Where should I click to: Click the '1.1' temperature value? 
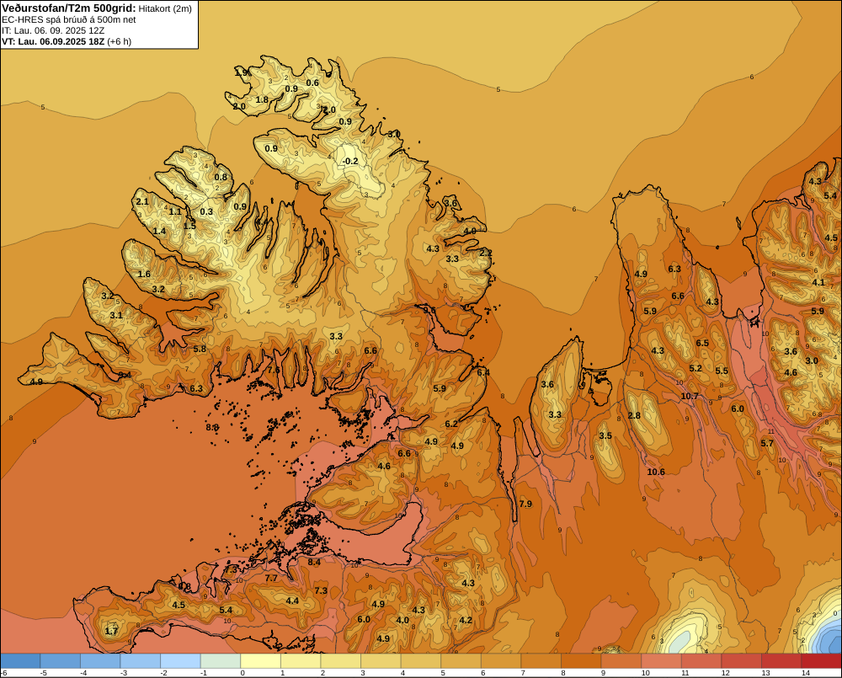pyautogui.click(x=175, y=211)
